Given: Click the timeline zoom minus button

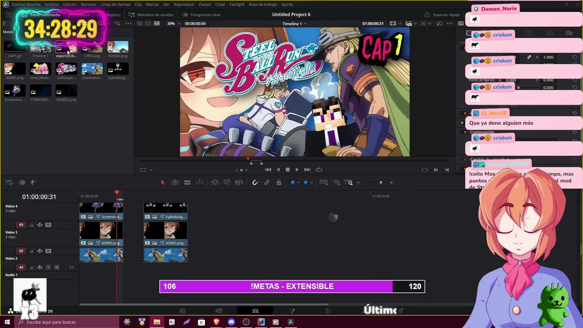Looking at the screenshot, I should pos(358,183).
